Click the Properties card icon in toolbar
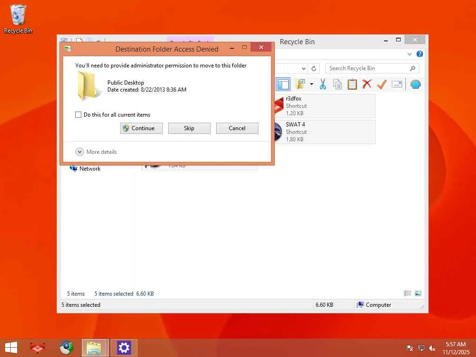Viewport: 476px width, 357px height. [397, 84]
